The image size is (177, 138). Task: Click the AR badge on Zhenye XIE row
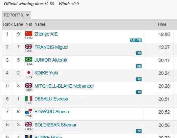pos(133,40)
